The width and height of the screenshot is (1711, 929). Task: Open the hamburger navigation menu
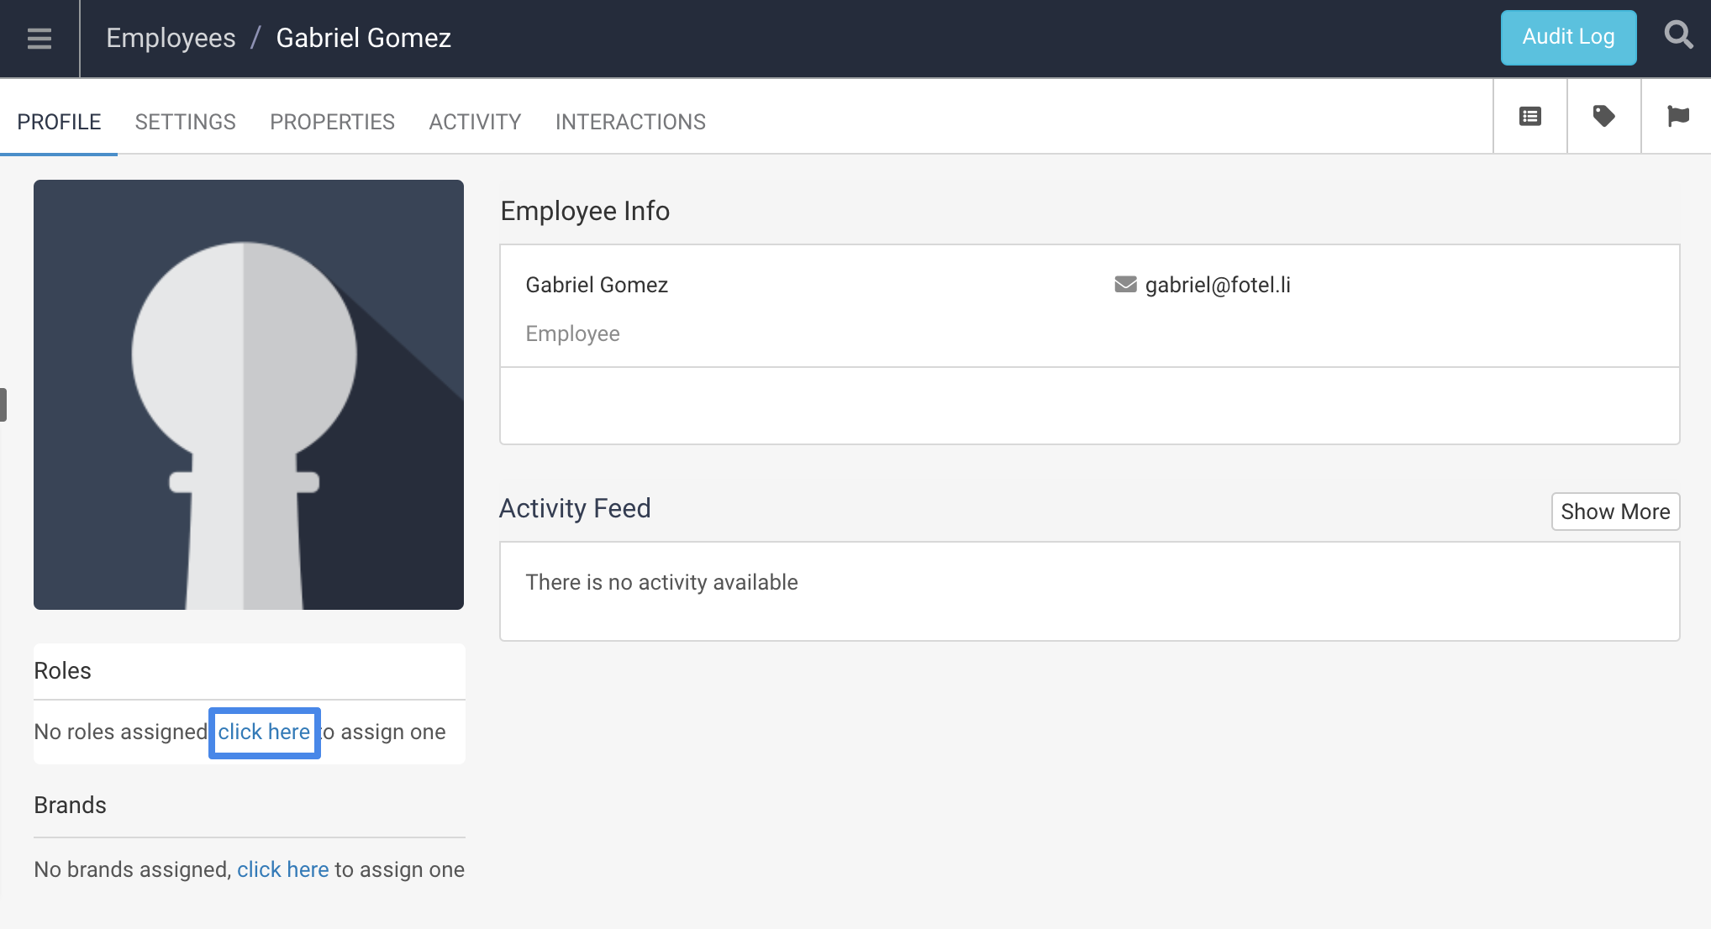[x=39, y=39]
